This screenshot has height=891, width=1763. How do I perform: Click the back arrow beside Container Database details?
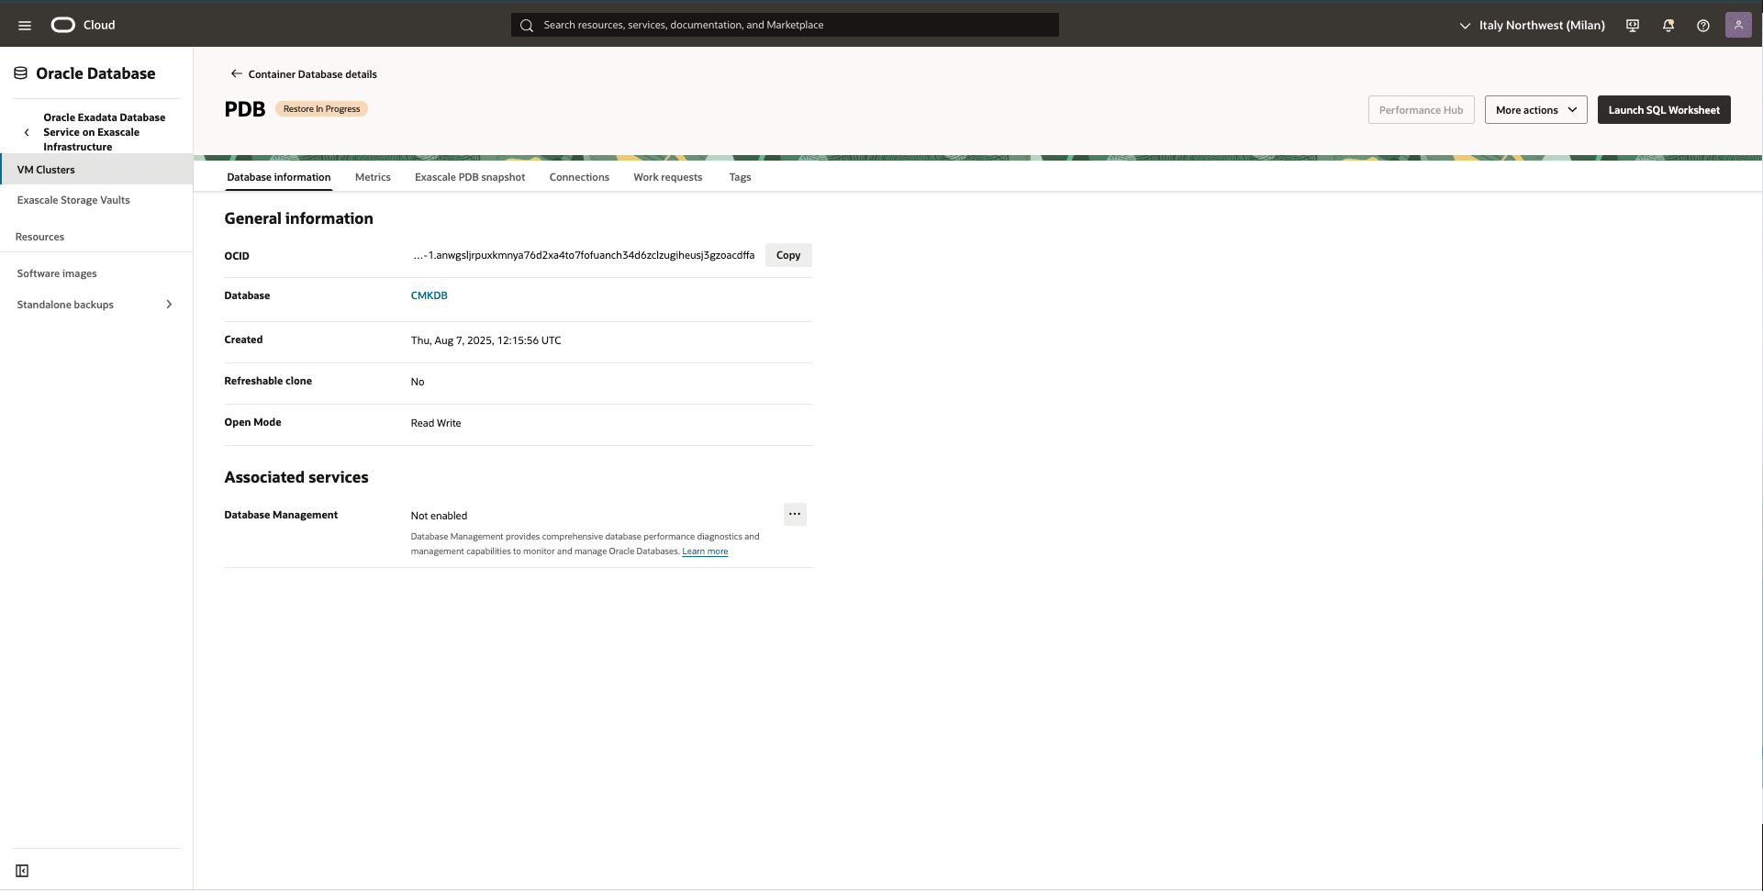click(236, 73)
